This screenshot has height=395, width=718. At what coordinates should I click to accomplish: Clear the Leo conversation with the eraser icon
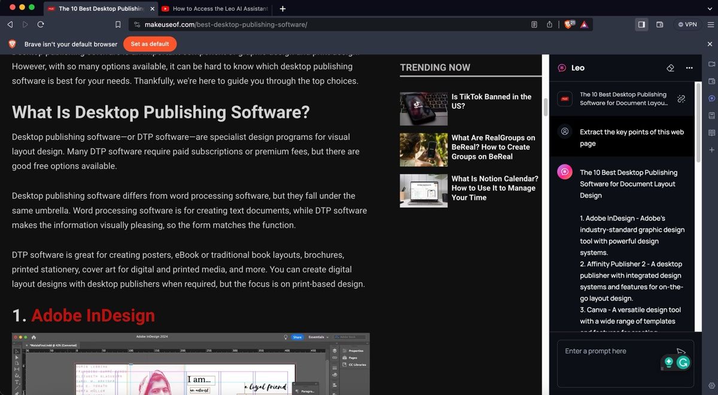670,68
